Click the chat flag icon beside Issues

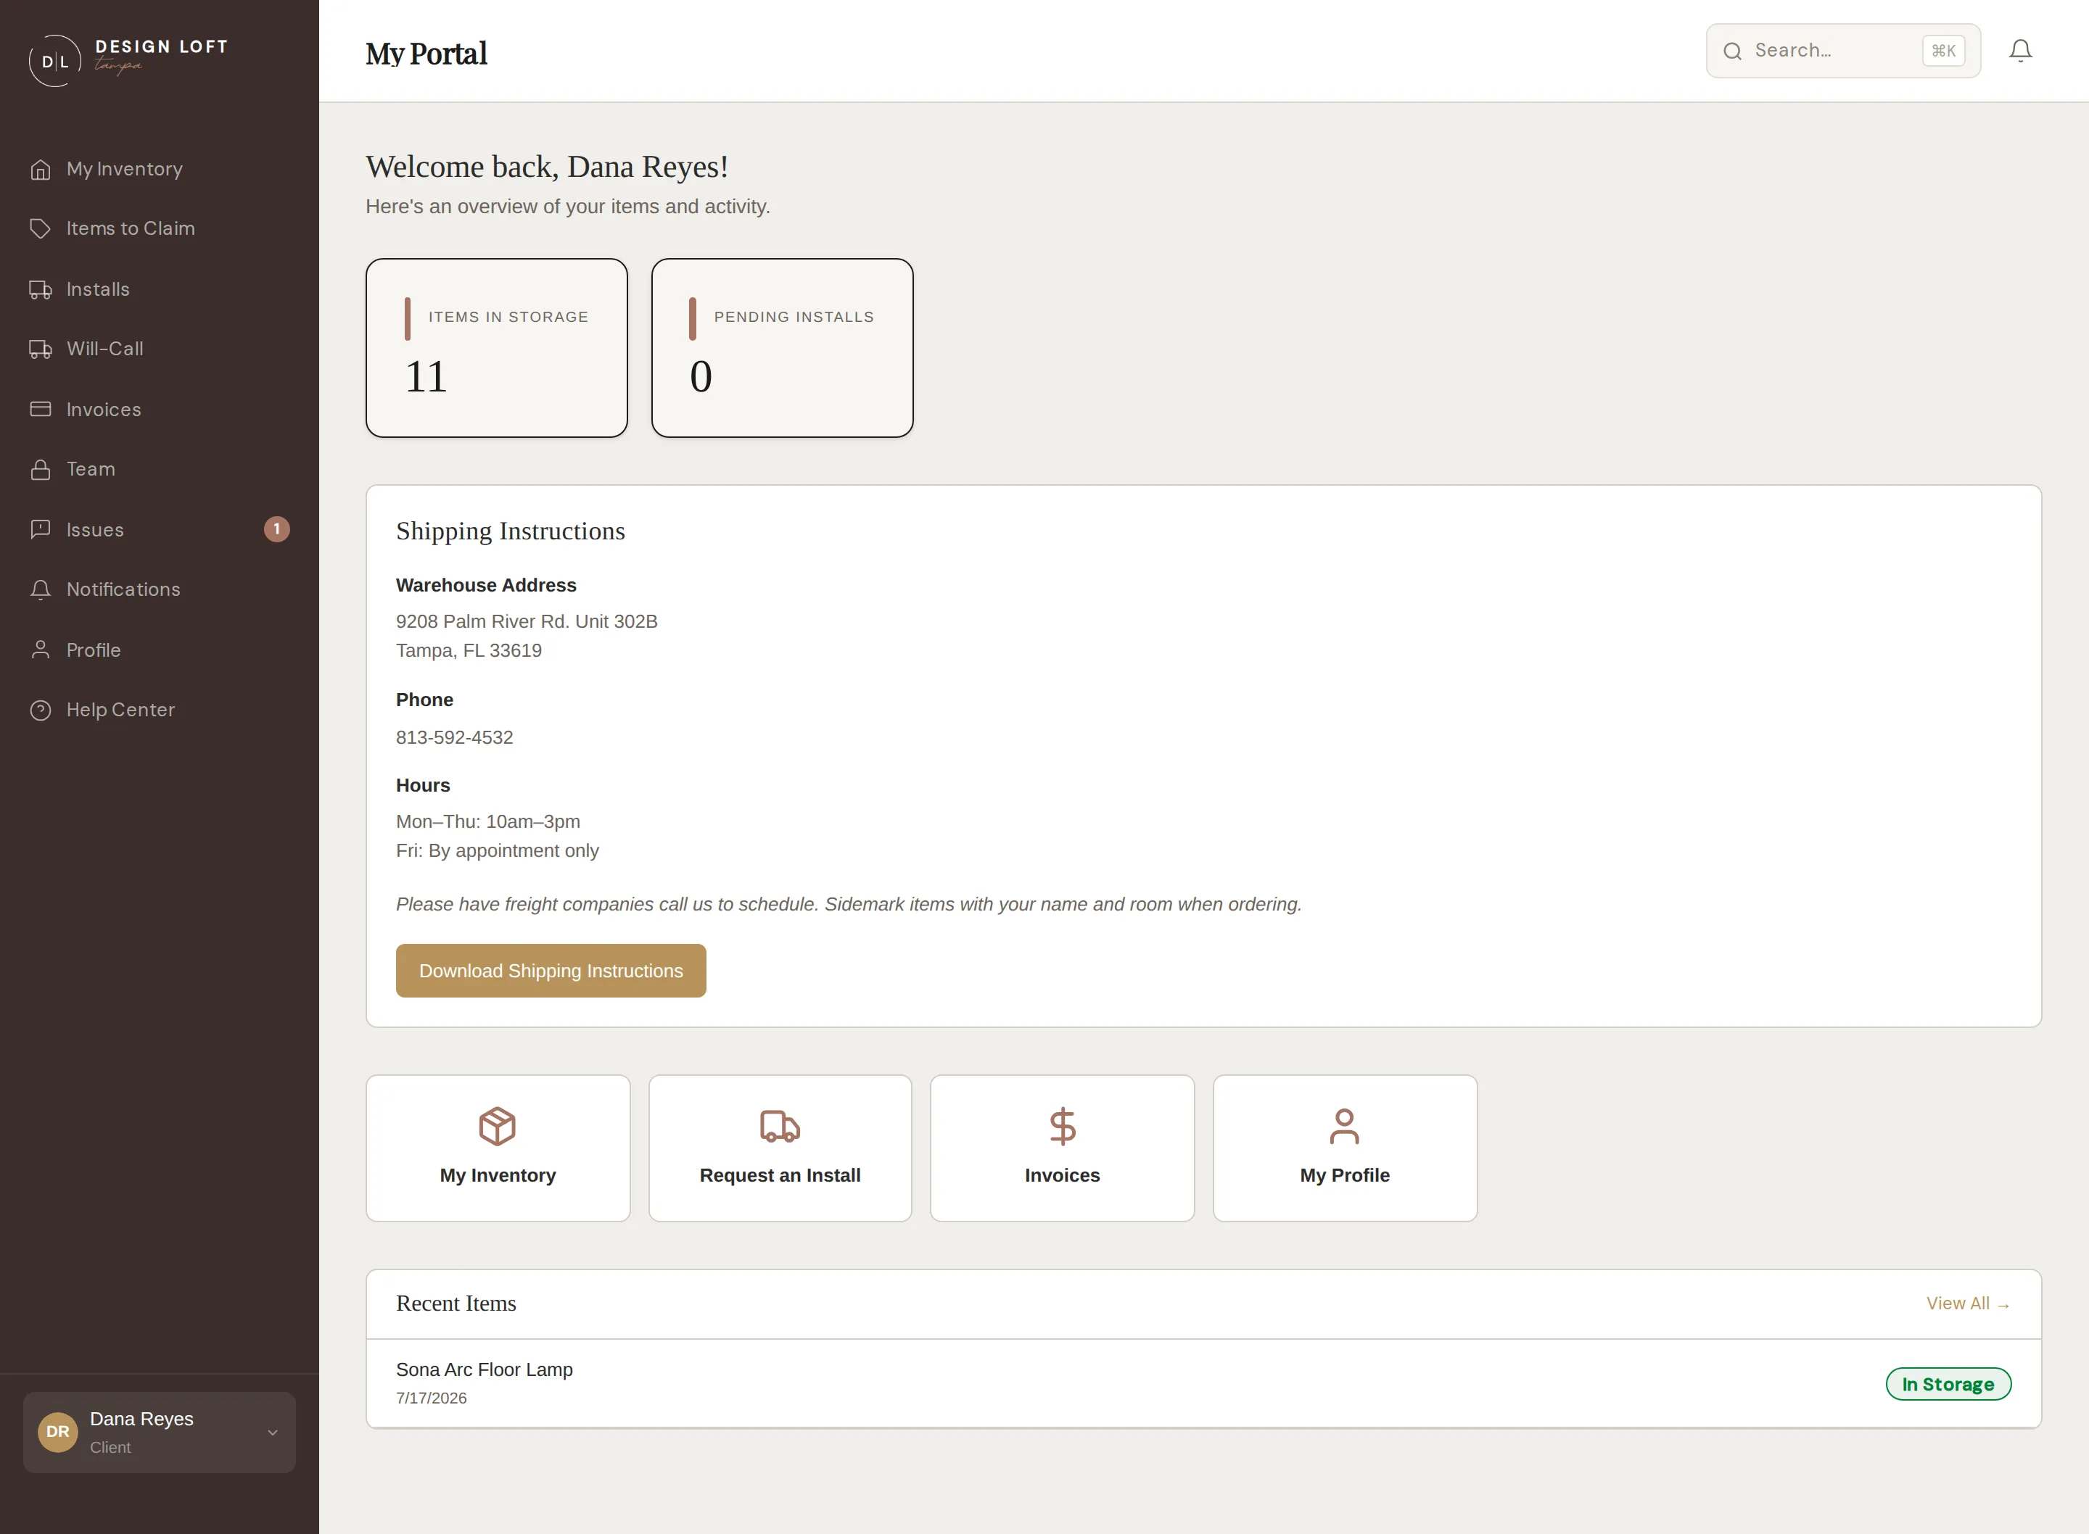[40, 529]
